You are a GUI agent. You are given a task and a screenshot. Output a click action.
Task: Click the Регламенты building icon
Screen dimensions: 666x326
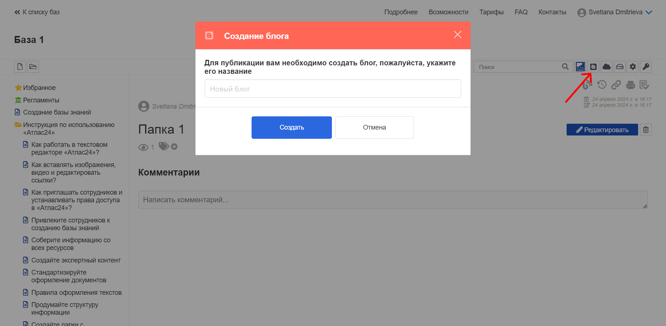point(18,100)
